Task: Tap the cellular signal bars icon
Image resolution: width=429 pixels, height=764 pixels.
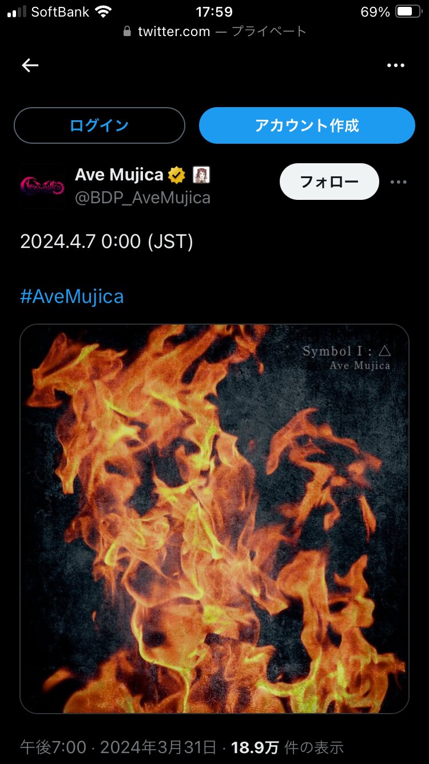Action: pyautogui.click(x=17, y=11)
